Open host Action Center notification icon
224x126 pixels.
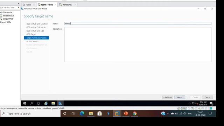[210, 113]
